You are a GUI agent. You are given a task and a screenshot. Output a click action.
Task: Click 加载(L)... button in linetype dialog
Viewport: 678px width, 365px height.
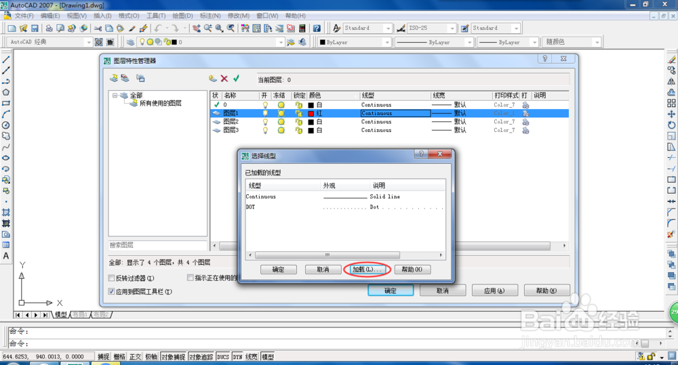coord(367,269)
